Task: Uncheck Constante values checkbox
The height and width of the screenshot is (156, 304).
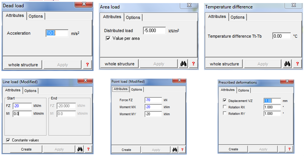Action: [8, 140]
